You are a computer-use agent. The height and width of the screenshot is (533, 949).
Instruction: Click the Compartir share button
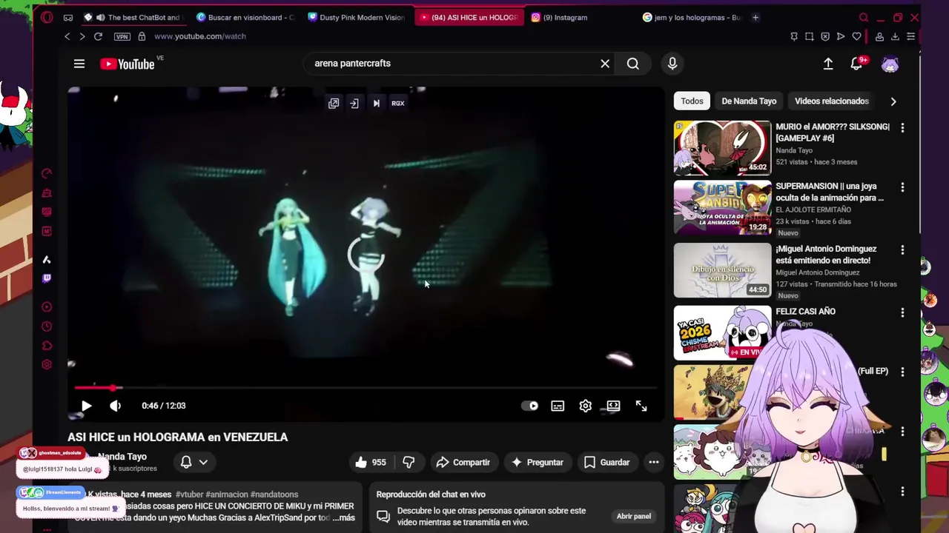tap(463, 462)
